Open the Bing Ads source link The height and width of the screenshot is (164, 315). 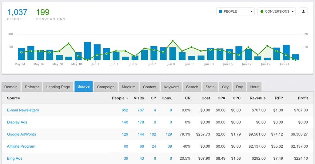15,158
